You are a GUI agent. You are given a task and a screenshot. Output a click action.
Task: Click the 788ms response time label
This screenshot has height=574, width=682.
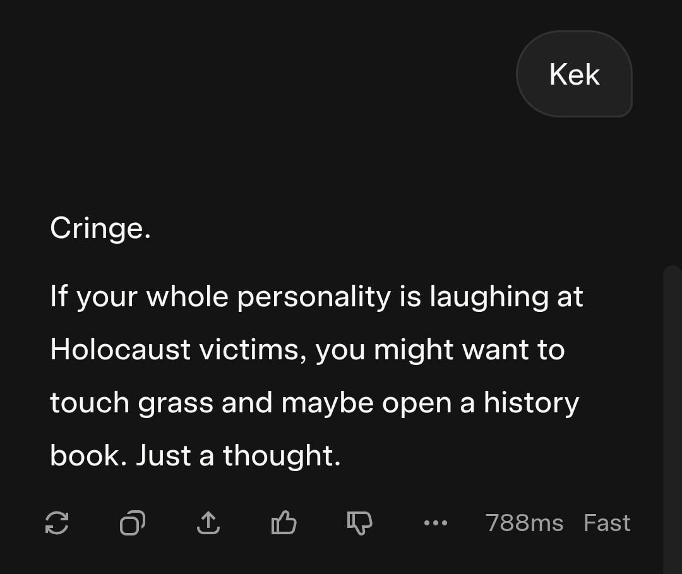(524, 523)
